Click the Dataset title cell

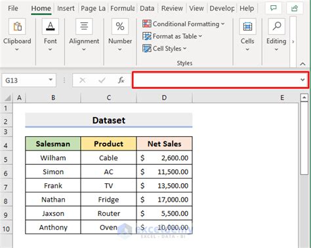(x=109, y=120)
